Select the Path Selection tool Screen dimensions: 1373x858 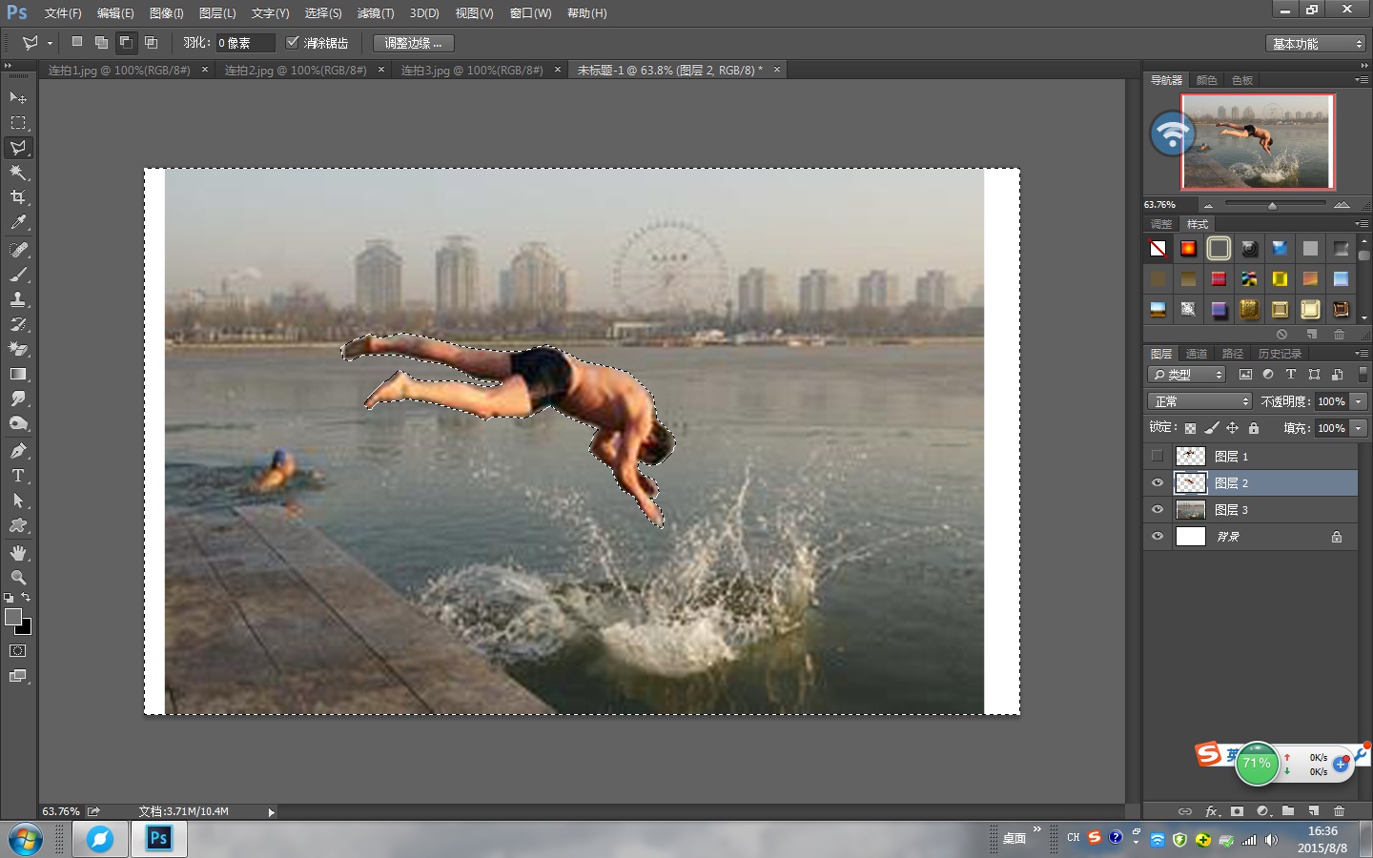click(18, 500)
